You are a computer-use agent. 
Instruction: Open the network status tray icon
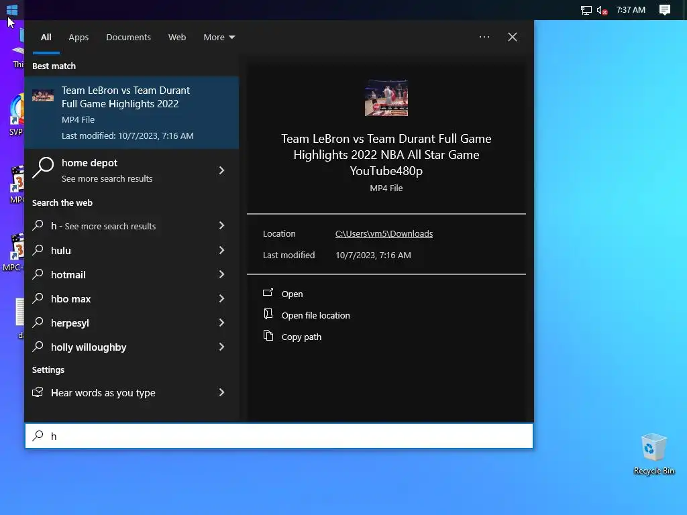pos(586,10)
